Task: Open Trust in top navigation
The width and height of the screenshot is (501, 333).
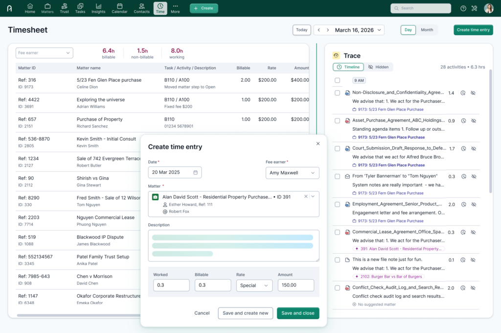Action: [x=64, y=8]
